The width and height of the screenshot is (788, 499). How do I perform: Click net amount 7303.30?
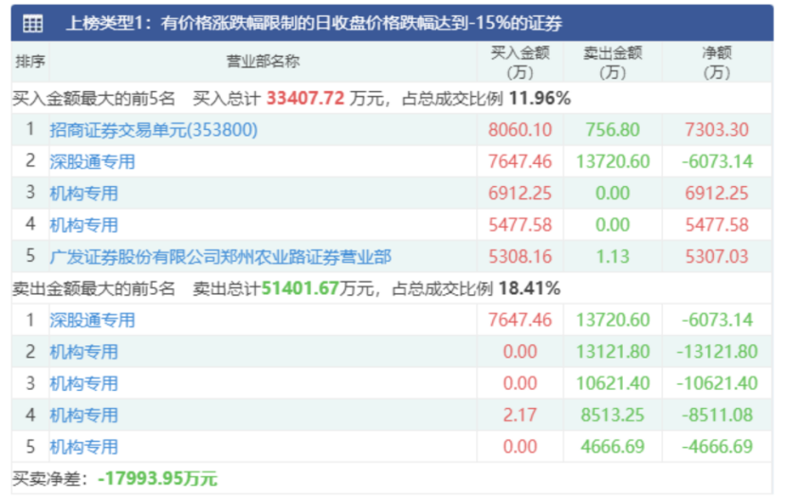[717, 130]
